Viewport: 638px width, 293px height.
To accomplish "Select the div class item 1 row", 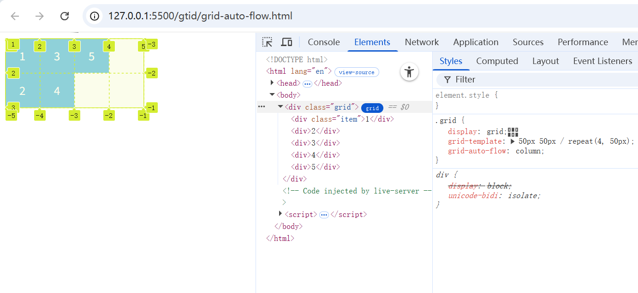I will tap(343, 119).
